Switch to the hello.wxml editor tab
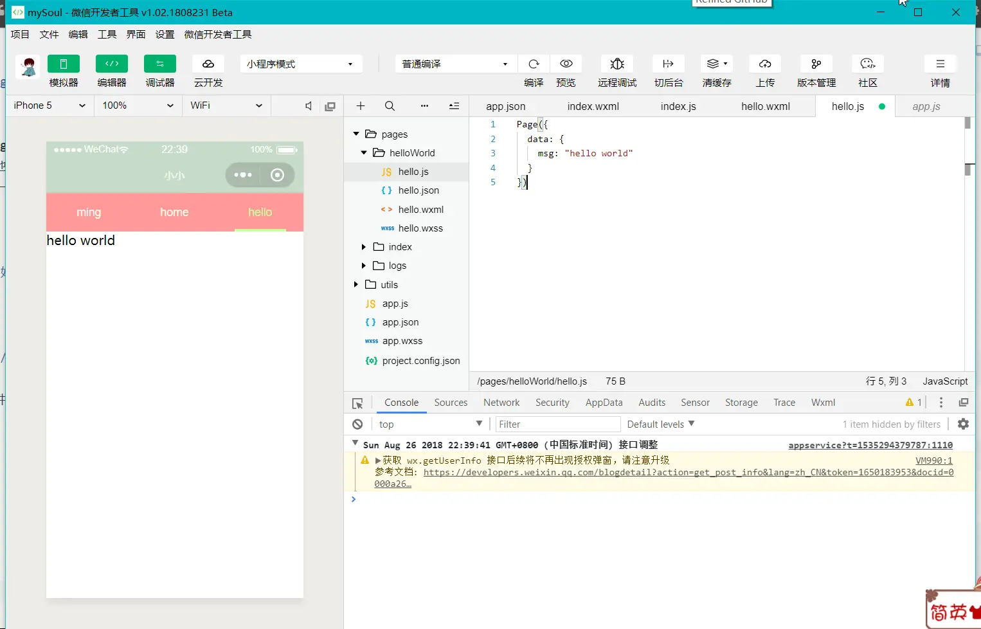This screenshot has width=981, height=629. 766,106
